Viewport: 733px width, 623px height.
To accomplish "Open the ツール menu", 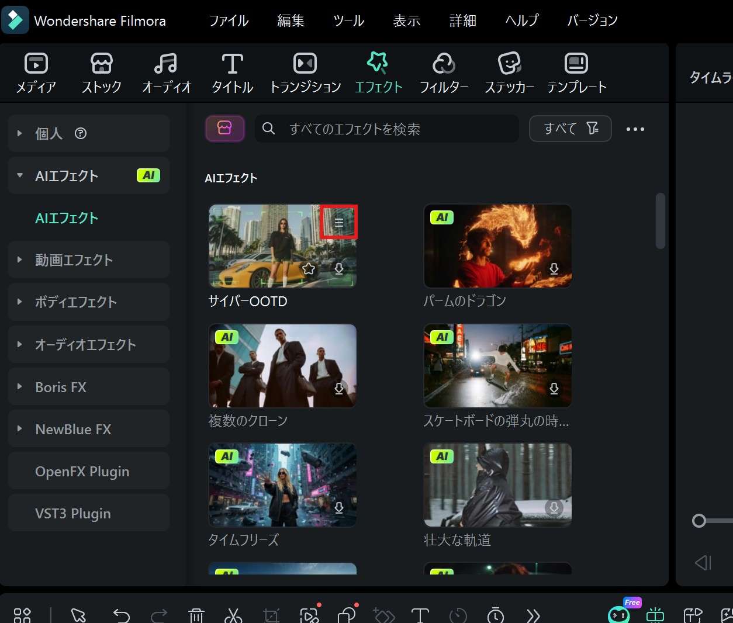I will coord(348,21).
